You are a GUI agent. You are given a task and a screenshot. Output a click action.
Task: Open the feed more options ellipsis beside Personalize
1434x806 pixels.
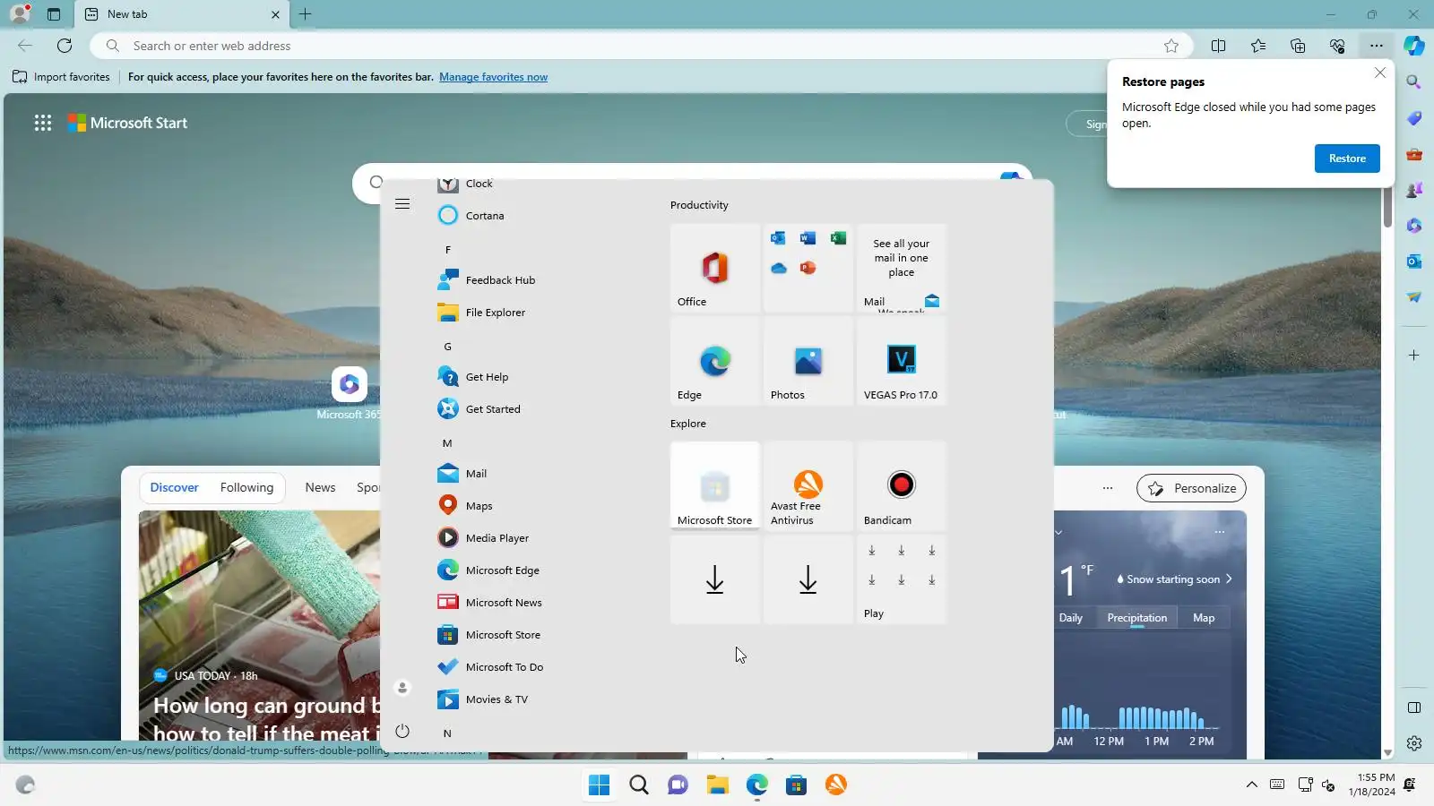pyautogui.click(x=1108, y=488)
